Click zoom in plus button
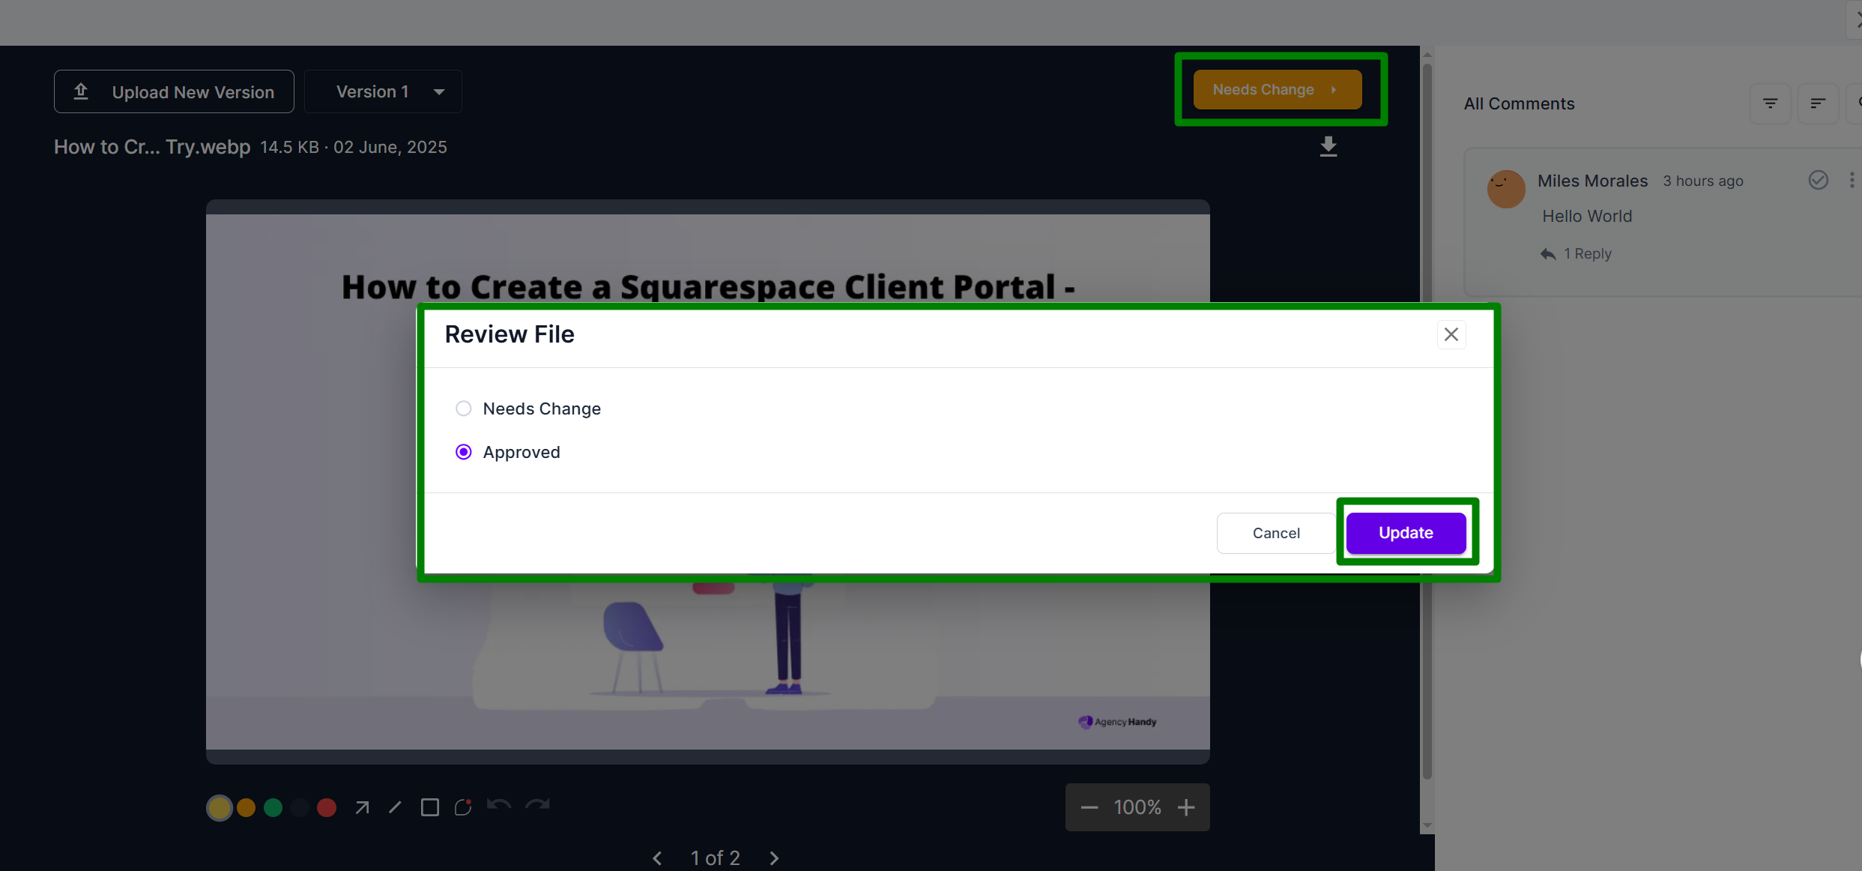The height and width of the screenshot is (871, 1862). pyautogui.click(x=1185, y=807)
